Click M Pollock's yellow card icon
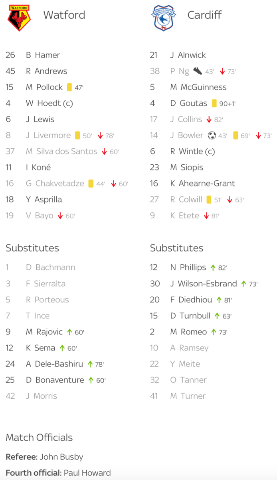Screen dimensions: 277x480 (x=69, y=87)
